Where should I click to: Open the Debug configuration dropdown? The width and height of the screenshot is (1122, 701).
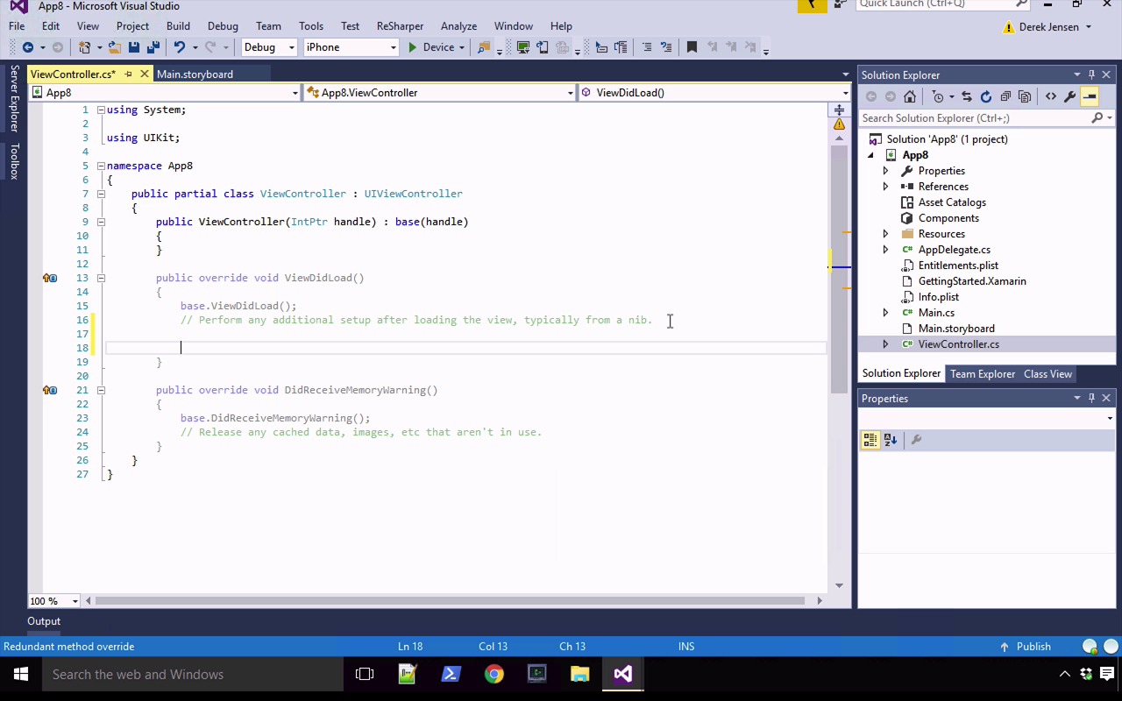point(269,47)
